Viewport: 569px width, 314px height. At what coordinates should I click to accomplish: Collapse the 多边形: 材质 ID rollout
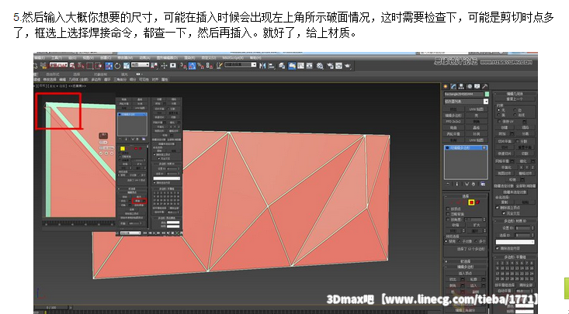click(x=515, y=221)
